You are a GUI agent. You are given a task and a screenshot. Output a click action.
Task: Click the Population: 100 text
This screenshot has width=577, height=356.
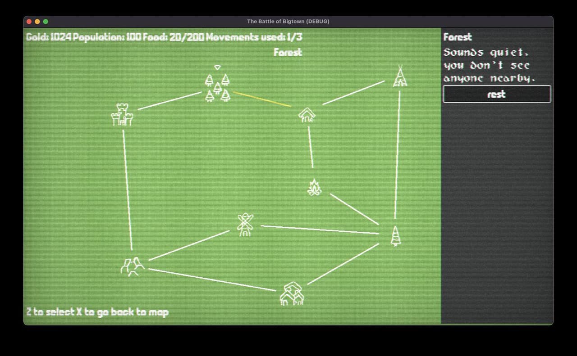(107, 37)
